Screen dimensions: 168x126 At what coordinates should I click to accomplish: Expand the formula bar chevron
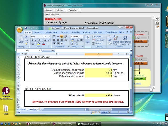coord(131,50)
